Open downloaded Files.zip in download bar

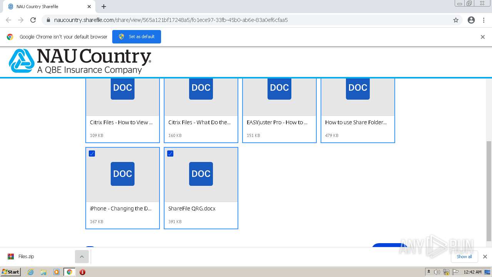[x=26, y=257]
